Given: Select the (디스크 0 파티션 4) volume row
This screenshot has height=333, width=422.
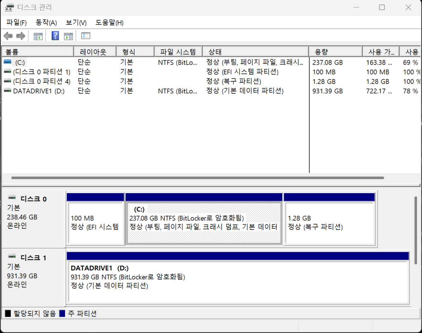Looking at the screenshot, I should [x=211, y=81].
